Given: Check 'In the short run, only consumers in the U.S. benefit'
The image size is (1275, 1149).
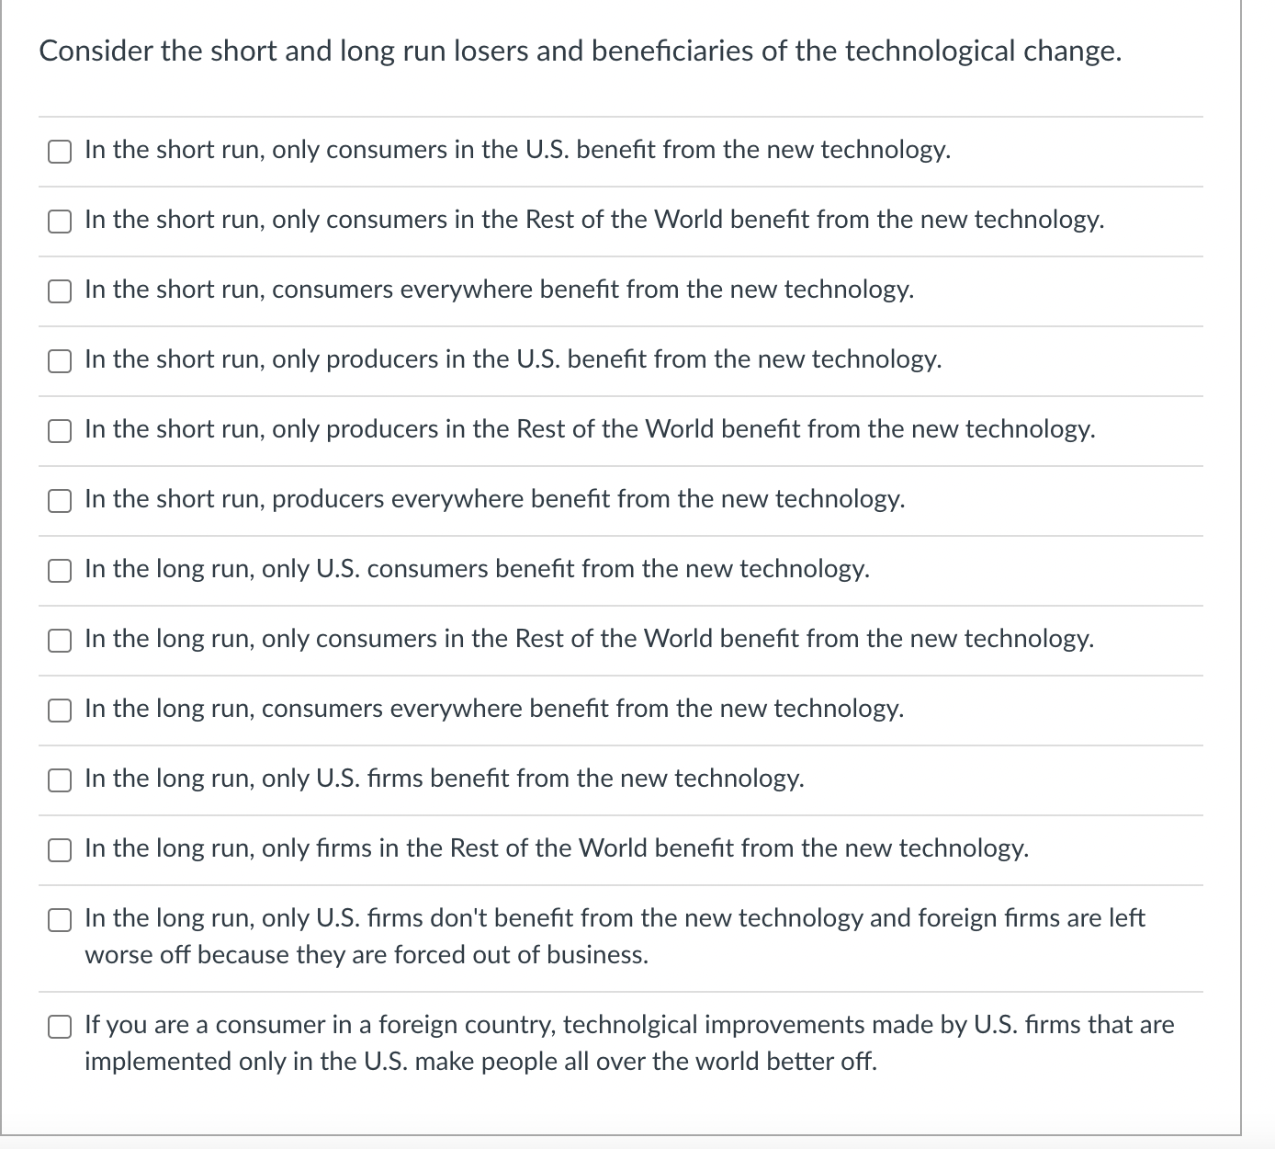Looking at the screenshot, I should tap(59, 151).
